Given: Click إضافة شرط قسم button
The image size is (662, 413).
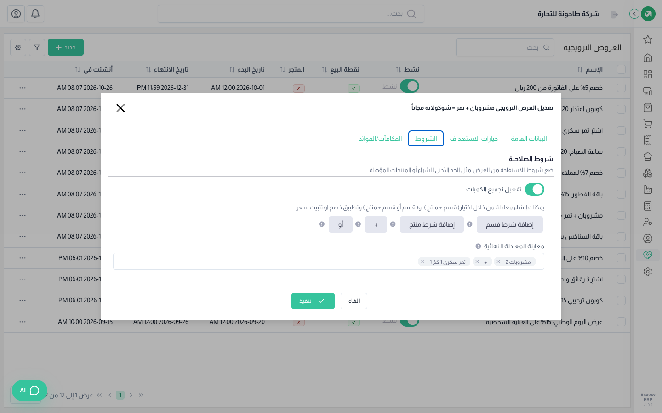Looking at the screenshot, I should coord(510,224).
